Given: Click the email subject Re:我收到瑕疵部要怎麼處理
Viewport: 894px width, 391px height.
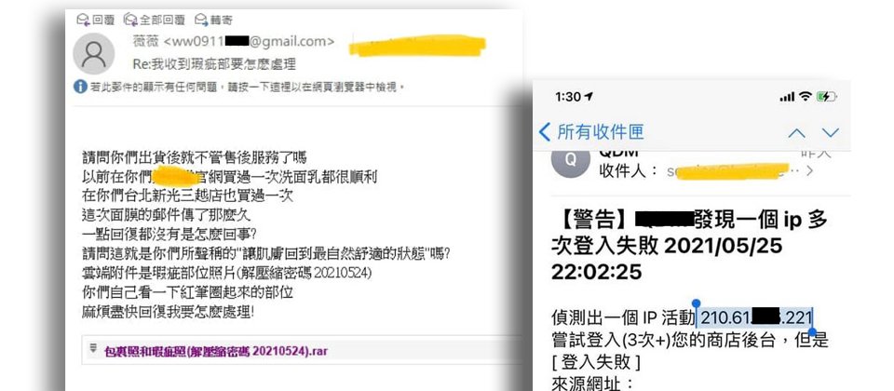Looking at the screenshot, I should [x=214, y=63].
